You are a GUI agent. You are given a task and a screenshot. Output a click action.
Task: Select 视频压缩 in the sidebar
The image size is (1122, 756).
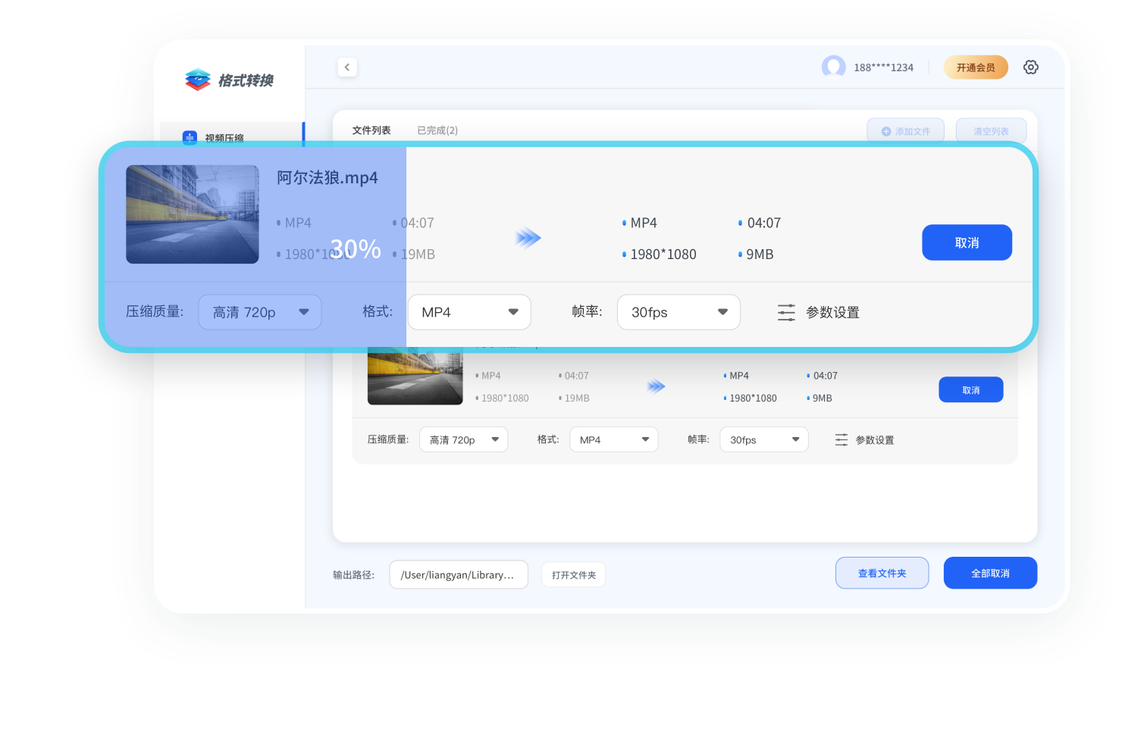tap(231, 136)
